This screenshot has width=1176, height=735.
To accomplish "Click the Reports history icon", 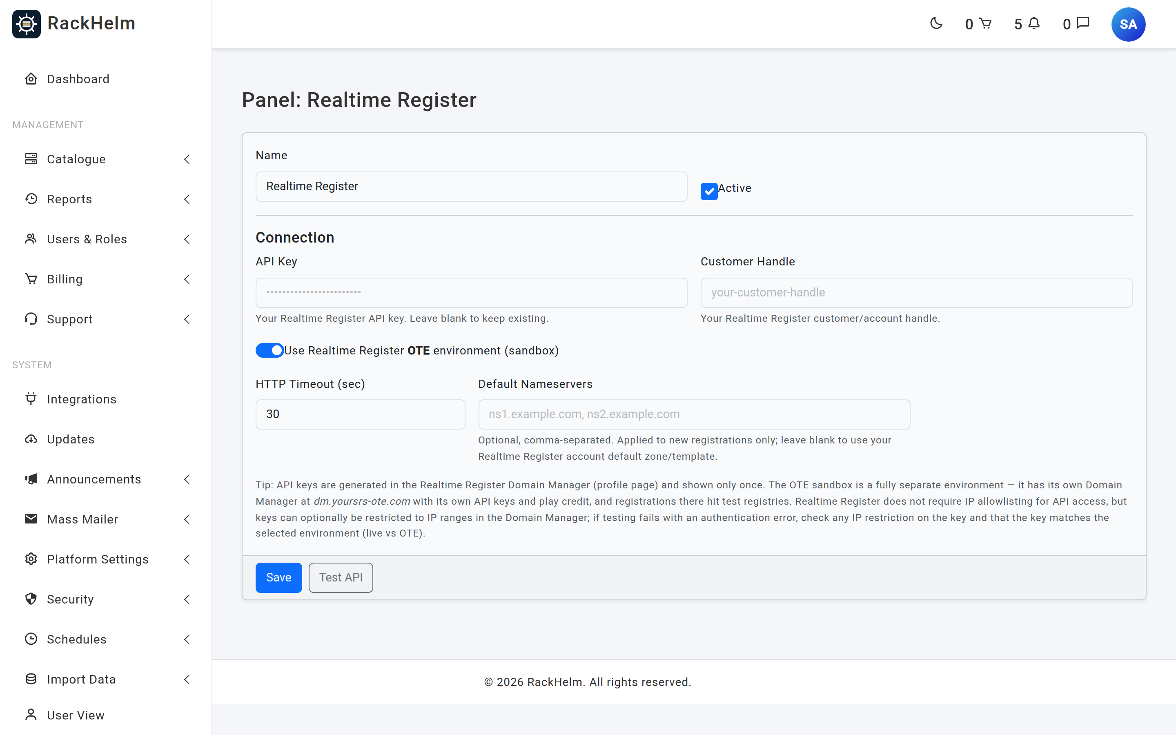I will point(31,199).
